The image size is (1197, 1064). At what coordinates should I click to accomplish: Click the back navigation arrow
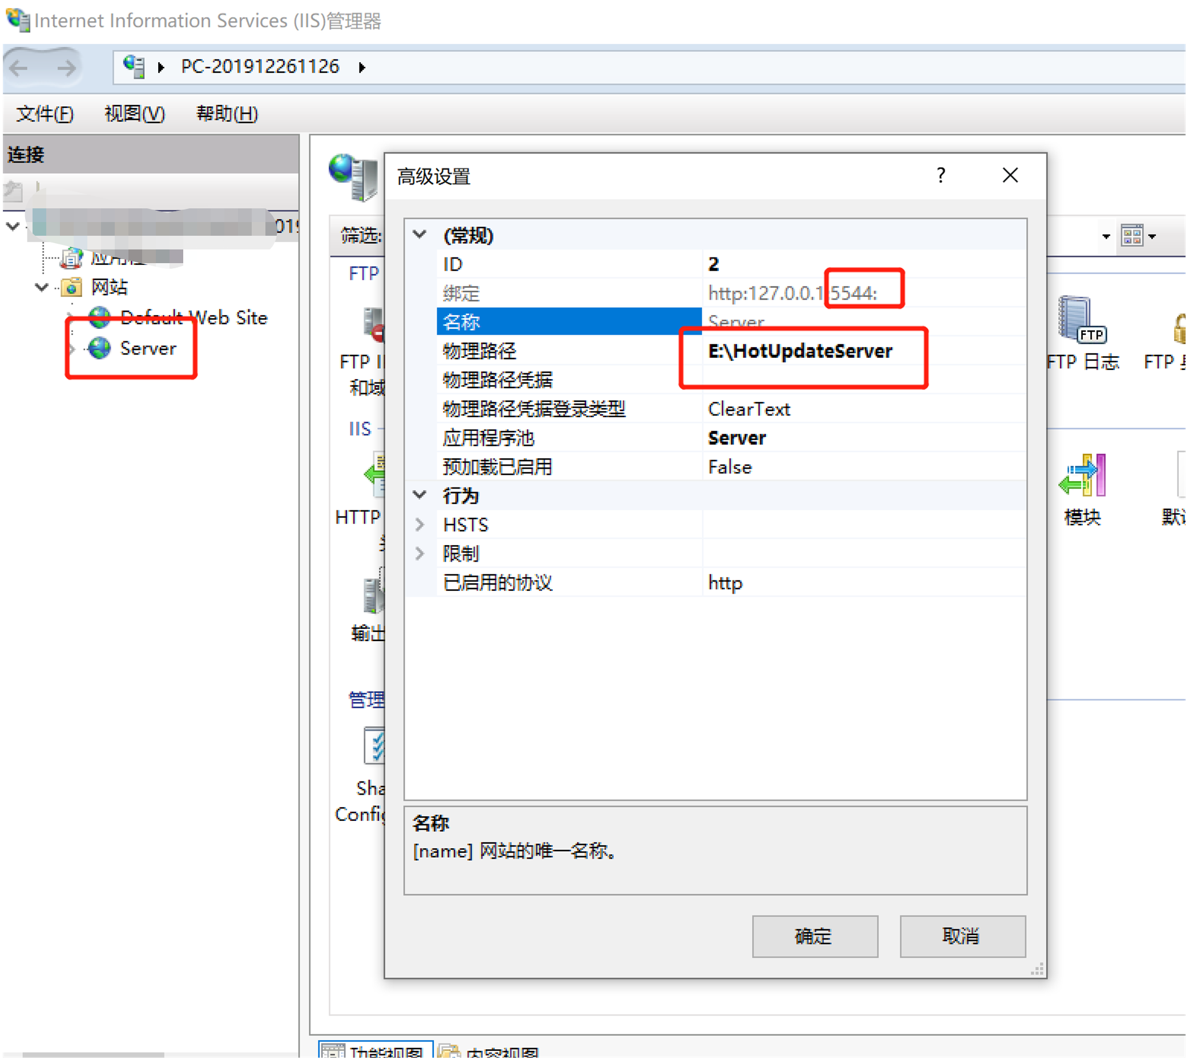[x=19, y=68]
